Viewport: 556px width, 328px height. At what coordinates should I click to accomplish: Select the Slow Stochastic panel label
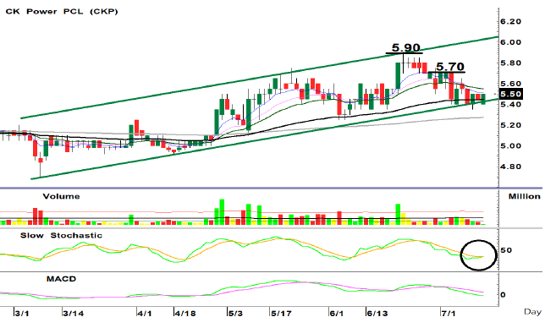point(61,236)
